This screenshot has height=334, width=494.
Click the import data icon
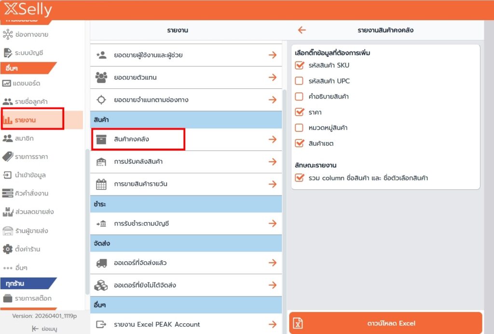point(7,175)
